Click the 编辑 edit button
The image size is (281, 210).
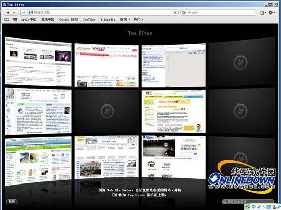coord(12,202)
